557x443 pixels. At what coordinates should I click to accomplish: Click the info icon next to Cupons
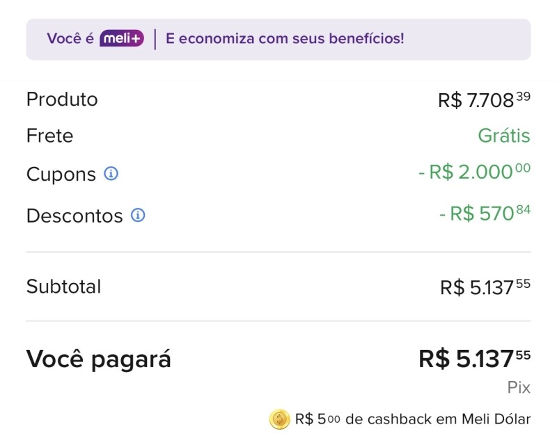(x=111, y=173)
